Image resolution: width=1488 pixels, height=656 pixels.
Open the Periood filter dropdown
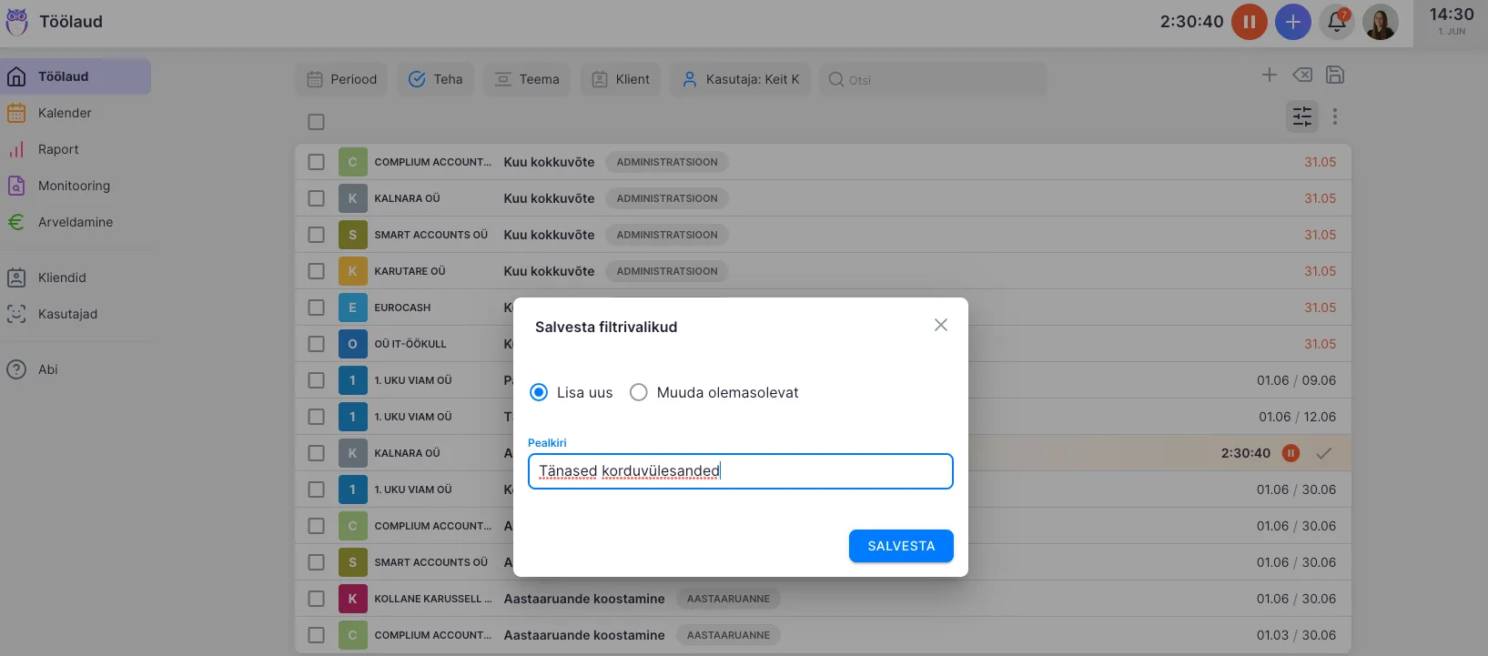click(342, 79)
